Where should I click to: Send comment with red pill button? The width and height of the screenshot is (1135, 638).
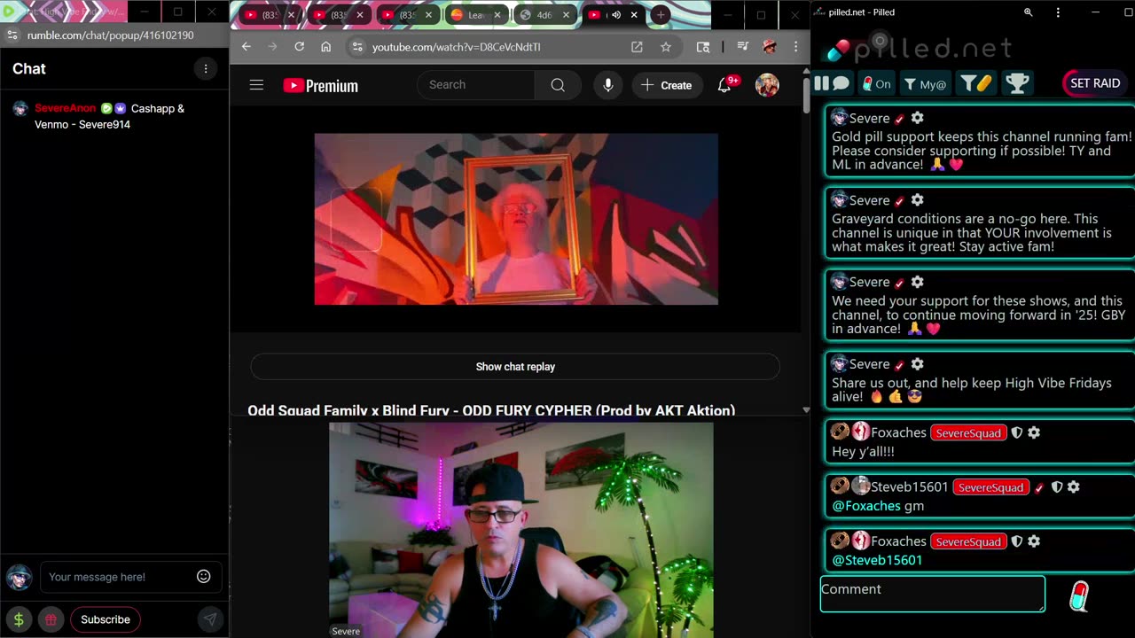(1078, 596)
